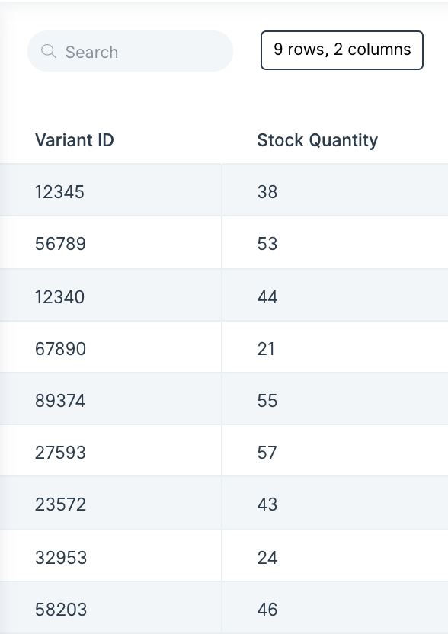Click the 9 rows, 2 columns button
448x634 pixels.
(342, 50)
